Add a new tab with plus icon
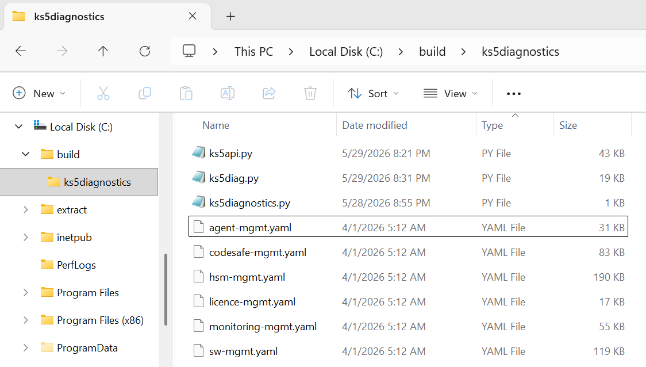 [x=230, y=17]
